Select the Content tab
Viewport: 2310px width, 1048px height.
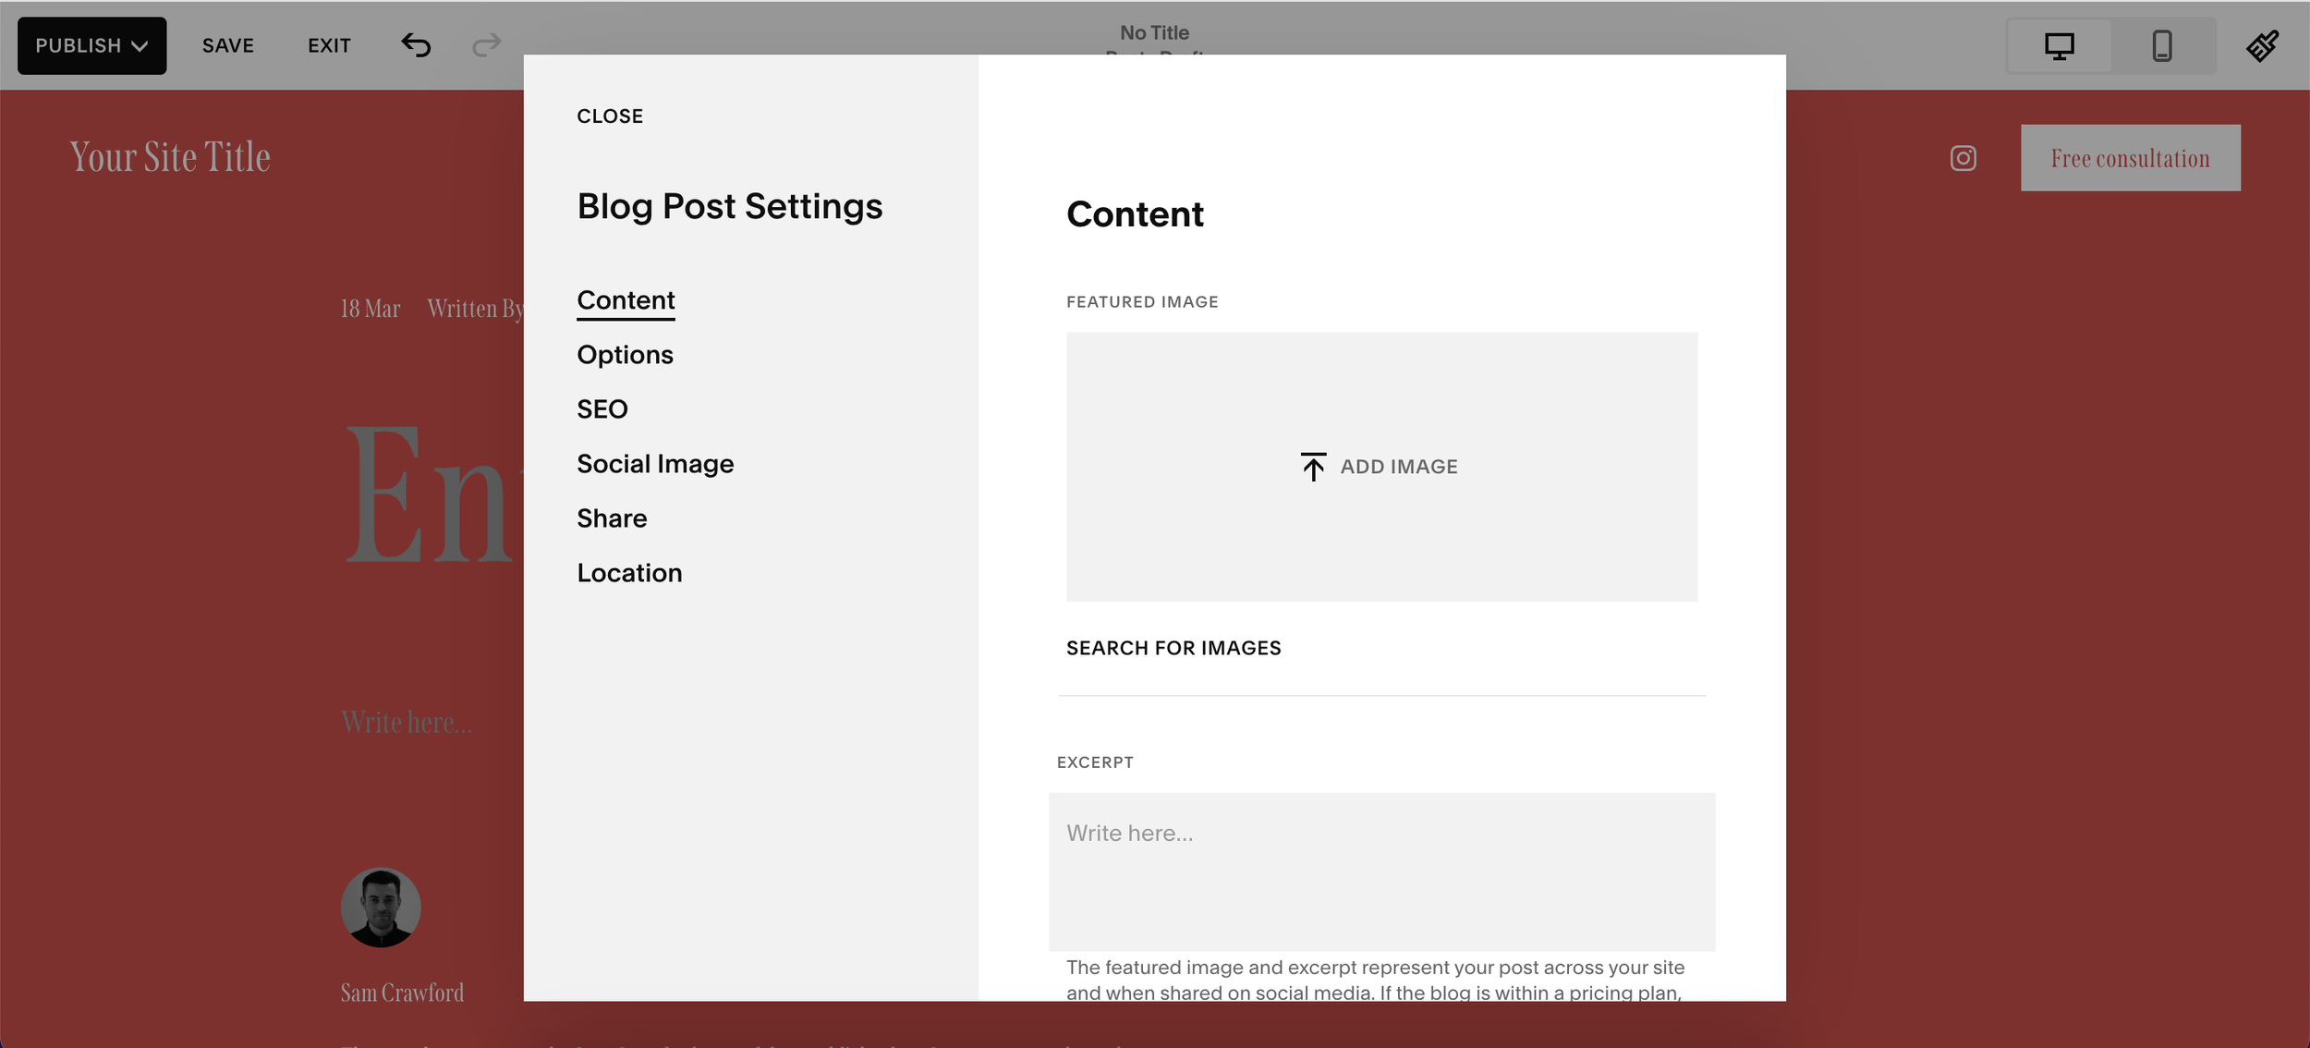[626, 300]
